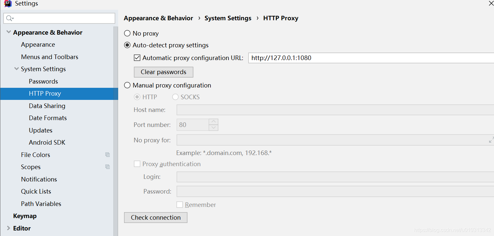Click the project-level icon next to File Colors
Viewport: 494px width, 236px height.
tap(108, 154)
